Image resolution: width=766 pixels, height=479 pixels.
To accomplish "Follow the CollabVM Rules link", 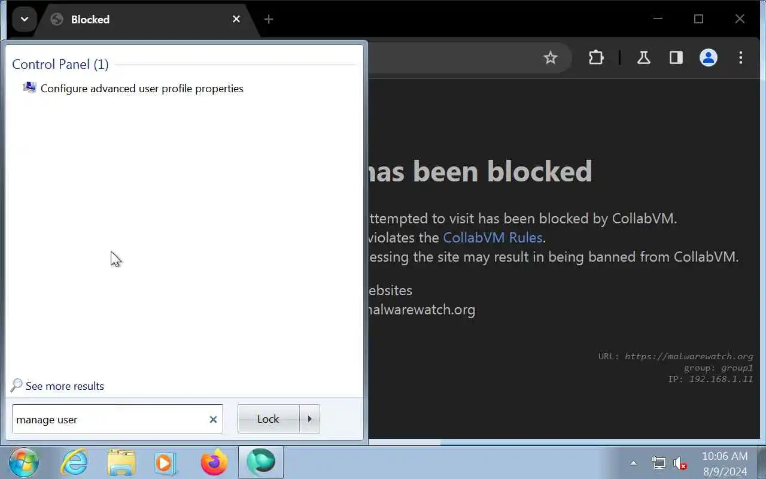I will point(493,238).
